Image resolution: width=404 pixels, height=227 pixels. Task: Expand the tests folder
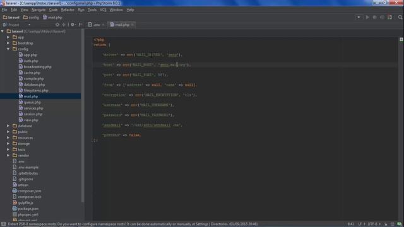tap(8, 149)
